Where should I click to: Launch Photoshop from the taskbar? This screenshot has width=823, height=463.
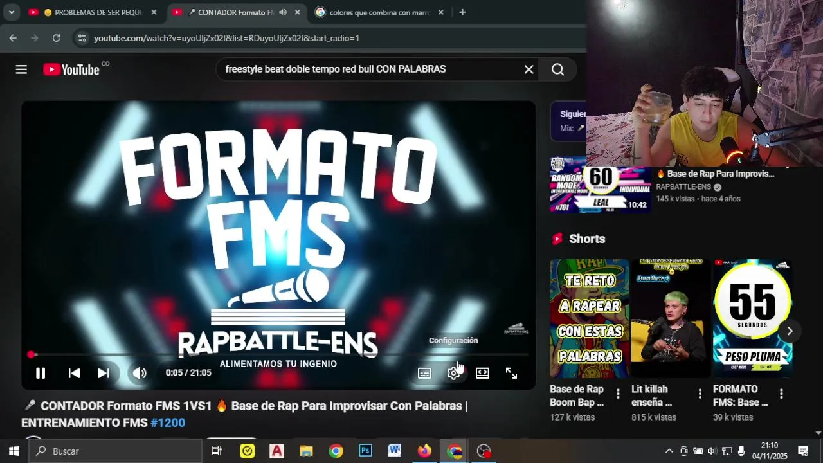point(365,451)
